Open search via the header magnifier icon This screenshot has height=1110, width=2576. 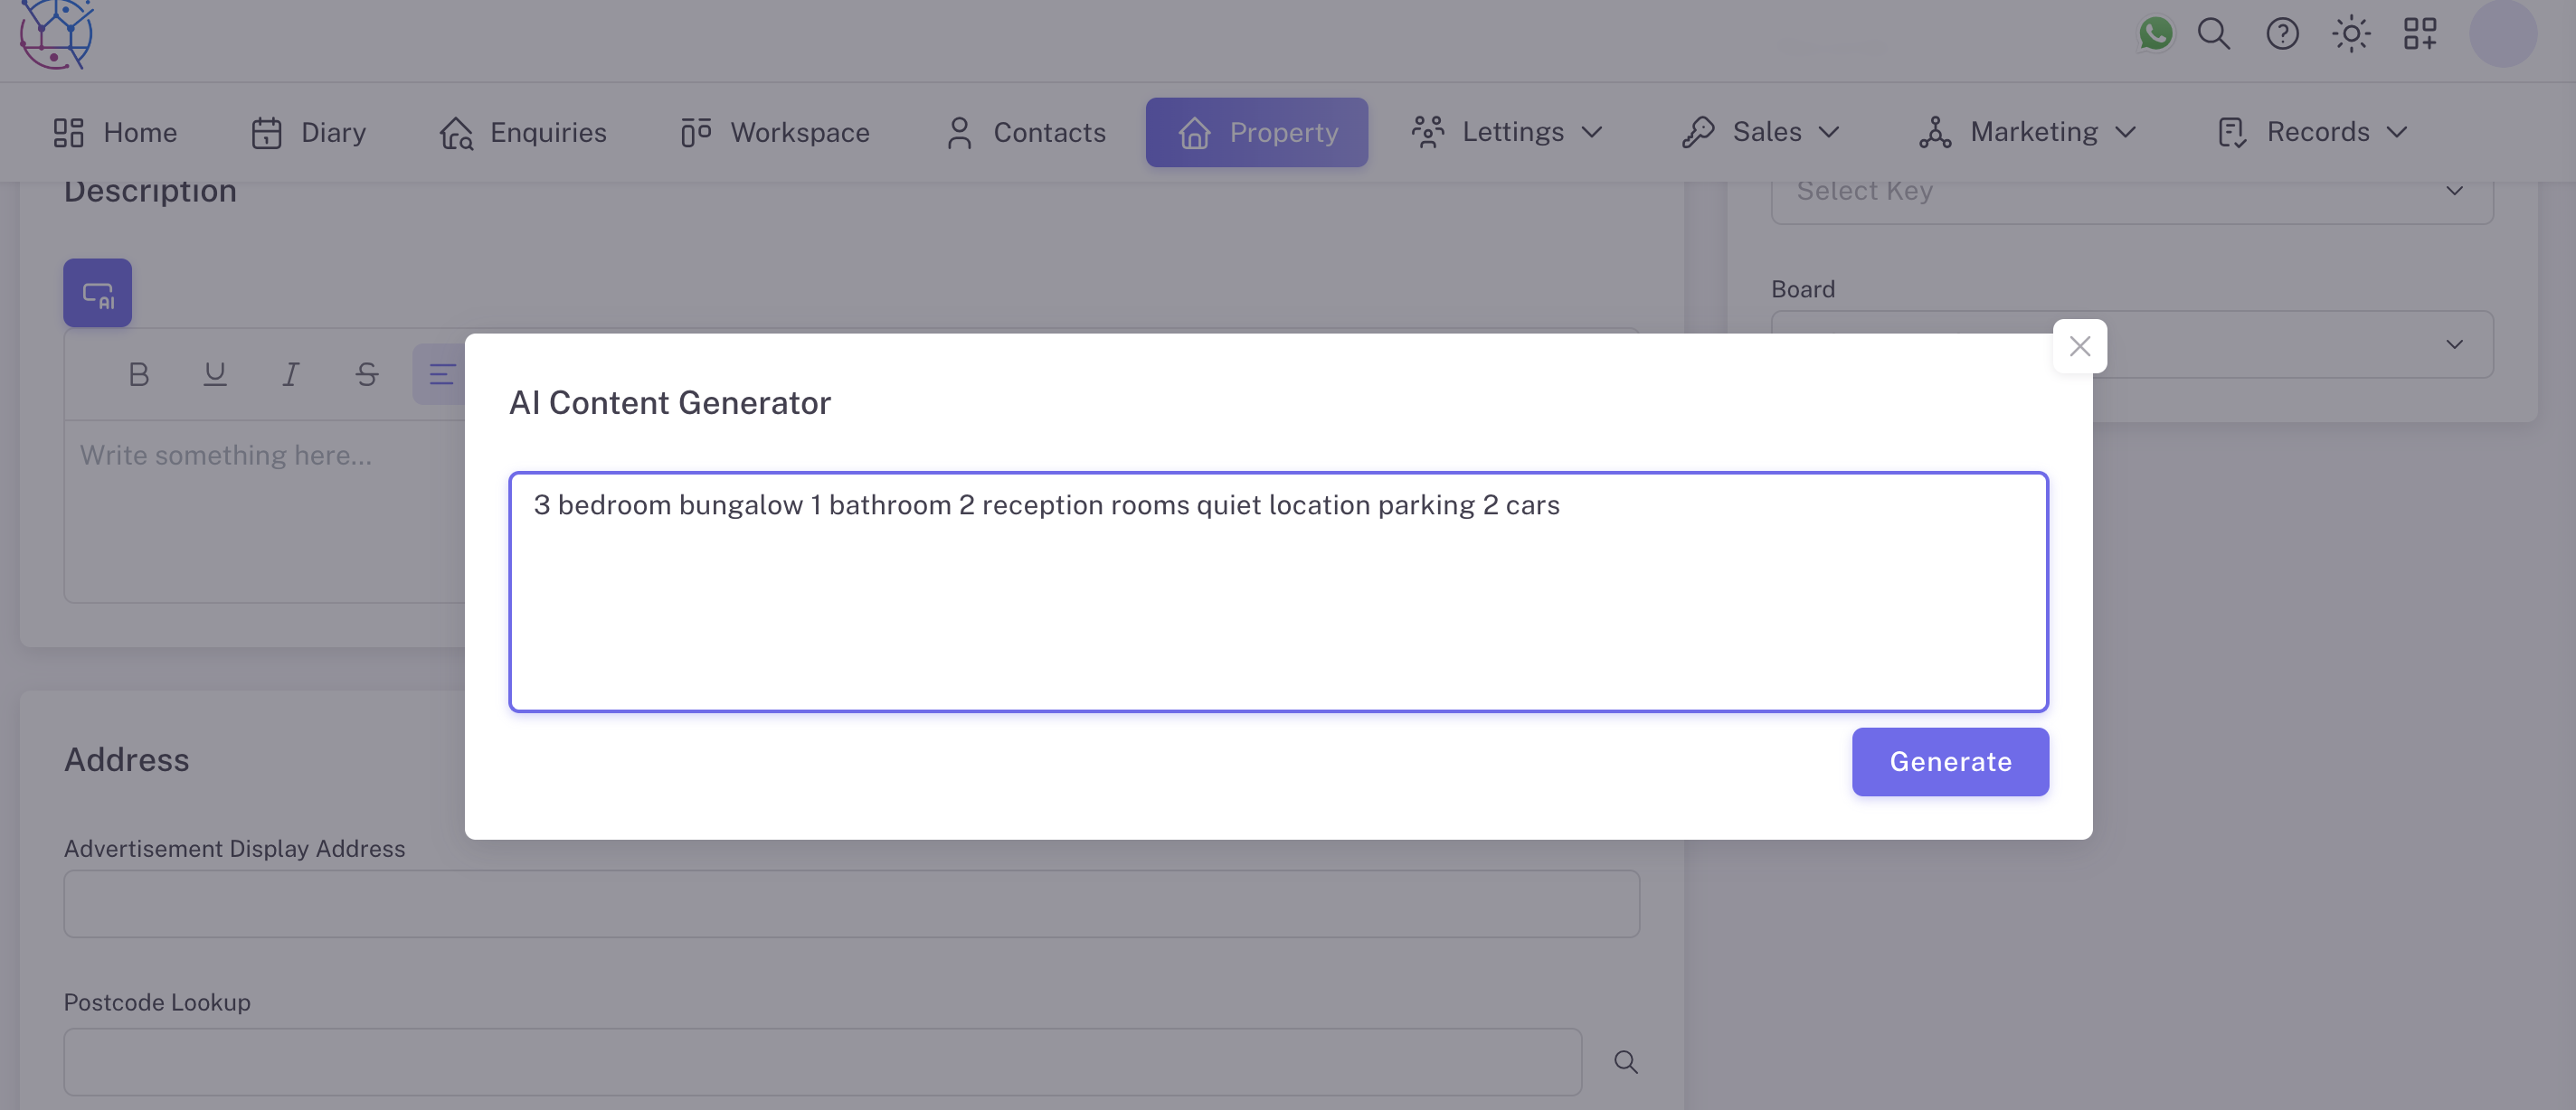coord(2213,34)
